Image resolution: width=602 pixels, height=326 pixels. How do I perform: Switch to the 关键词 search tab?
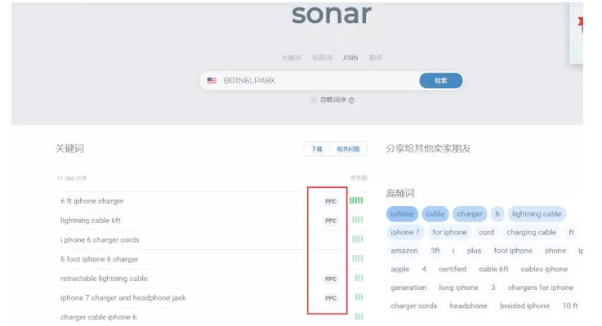(x=291, y=58)
